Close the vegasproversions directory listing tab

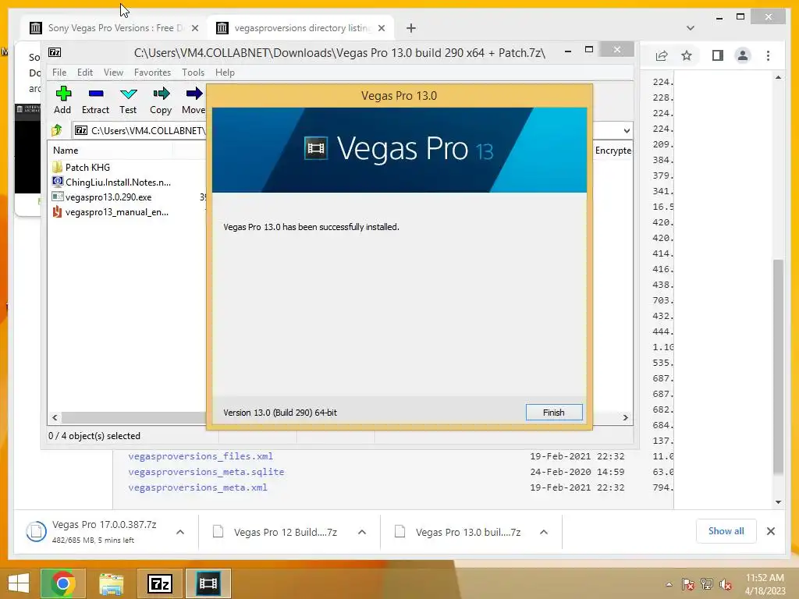(x=381, y=29)
